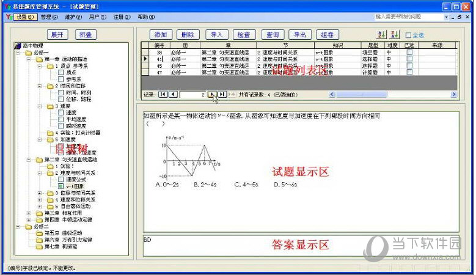Click the 删除 delete button
476x275 pixels.
(x=188, y=35)
